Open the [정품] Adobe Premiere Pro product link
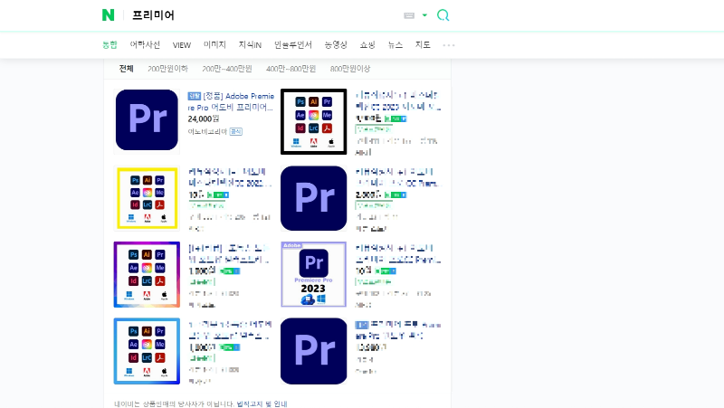Viewport: 724px width, 408px height. (x=231, y=101)
